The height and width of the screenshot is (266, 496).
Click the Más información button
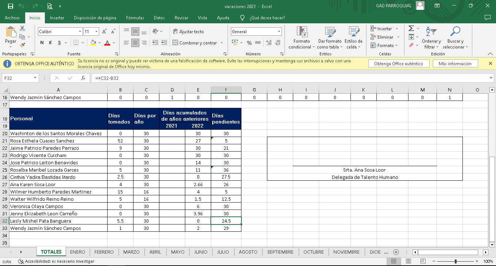(455, 64)
